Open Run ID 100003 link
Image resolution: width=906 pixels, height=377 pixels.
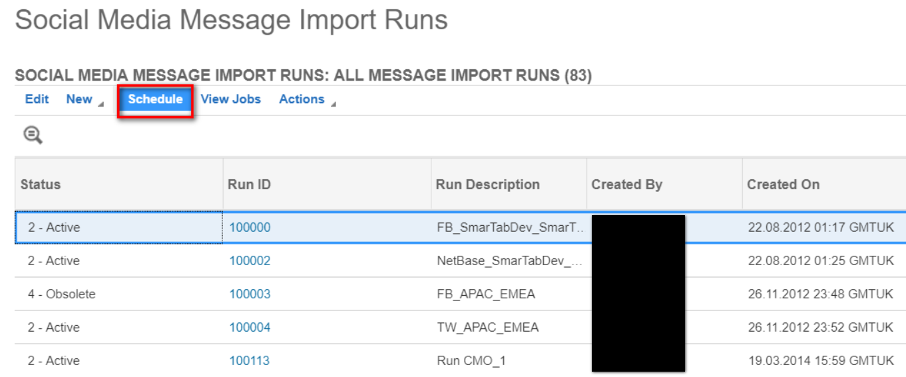[x=250, y=294]
